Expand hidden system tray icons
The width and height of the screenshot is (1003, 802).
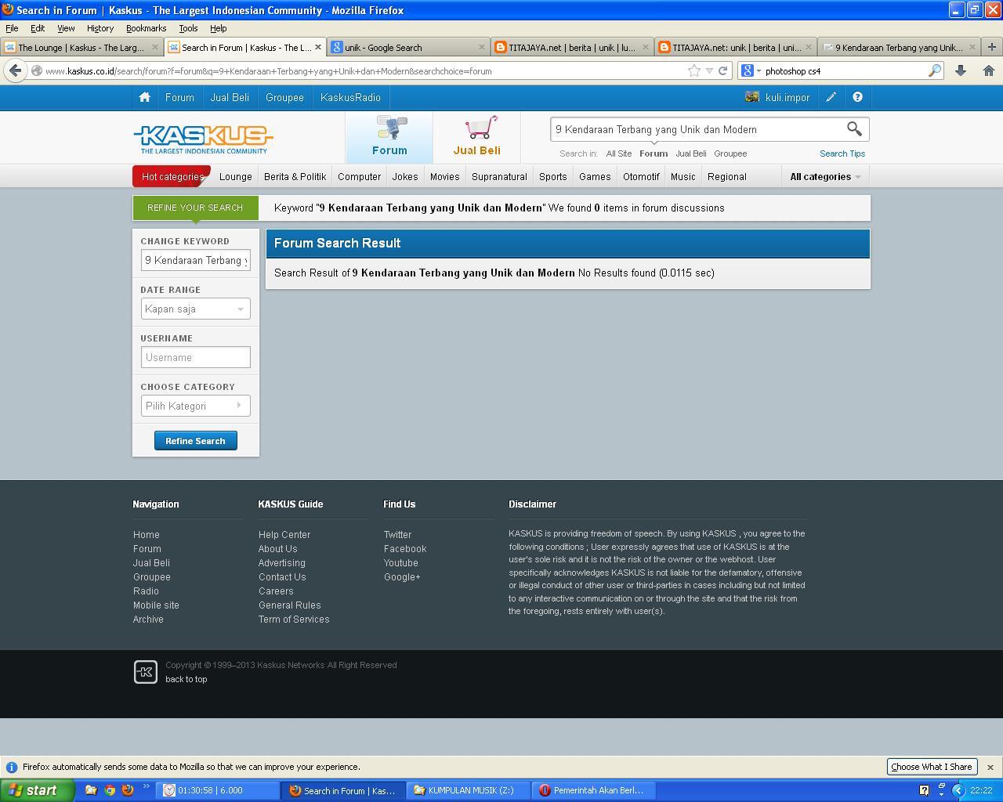point(958,790)
